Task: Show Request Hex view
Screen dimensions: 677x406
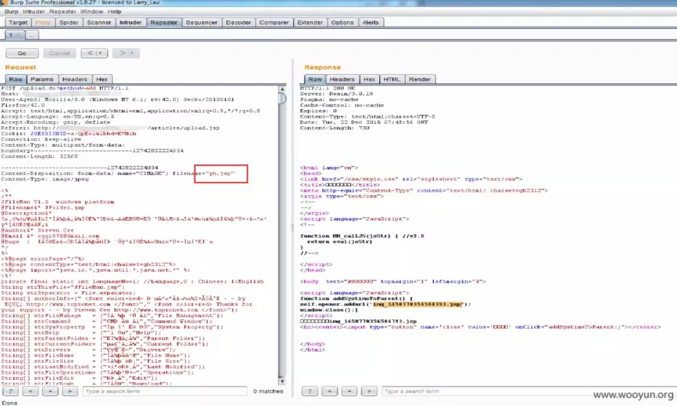Action: [102, 79]
